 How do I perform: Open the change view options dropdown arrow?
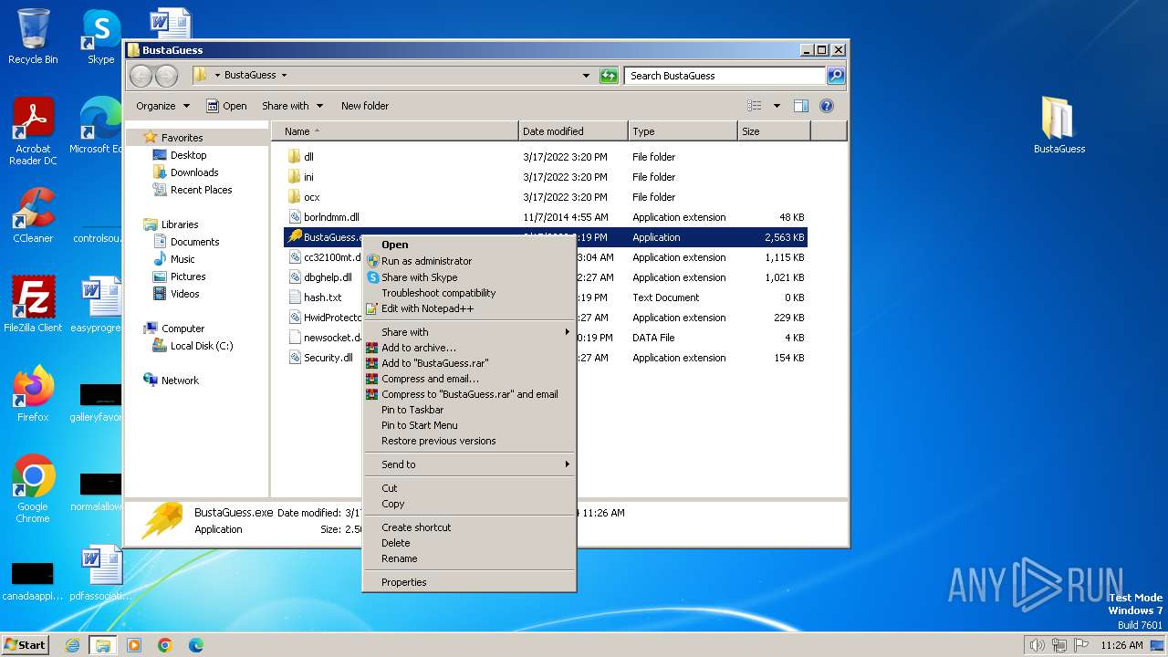tap(777, 106)
